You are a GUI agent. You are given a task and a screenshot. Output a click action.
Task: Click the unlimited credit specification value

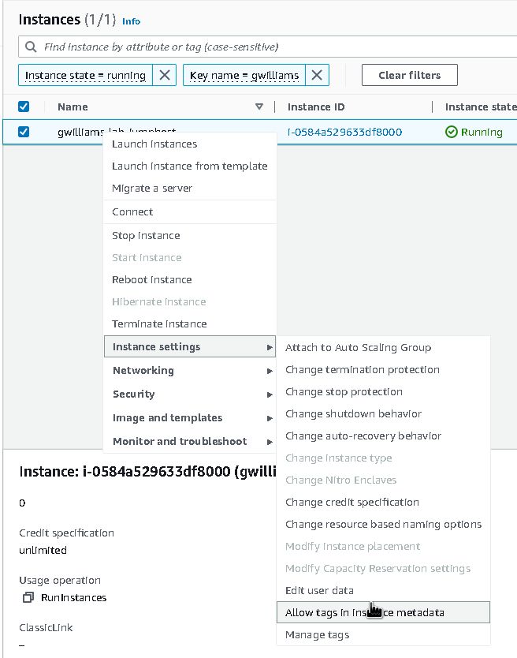43,550
